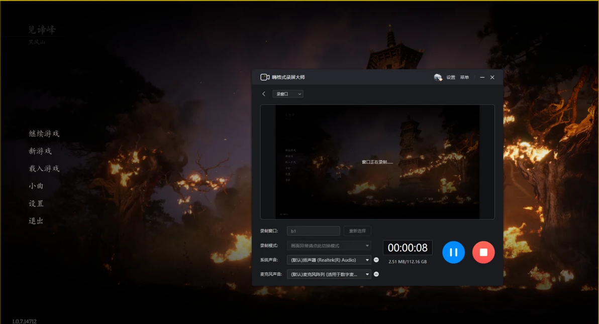Click the 00:00:08 timer display
The image size is (599, 324).
408,248
